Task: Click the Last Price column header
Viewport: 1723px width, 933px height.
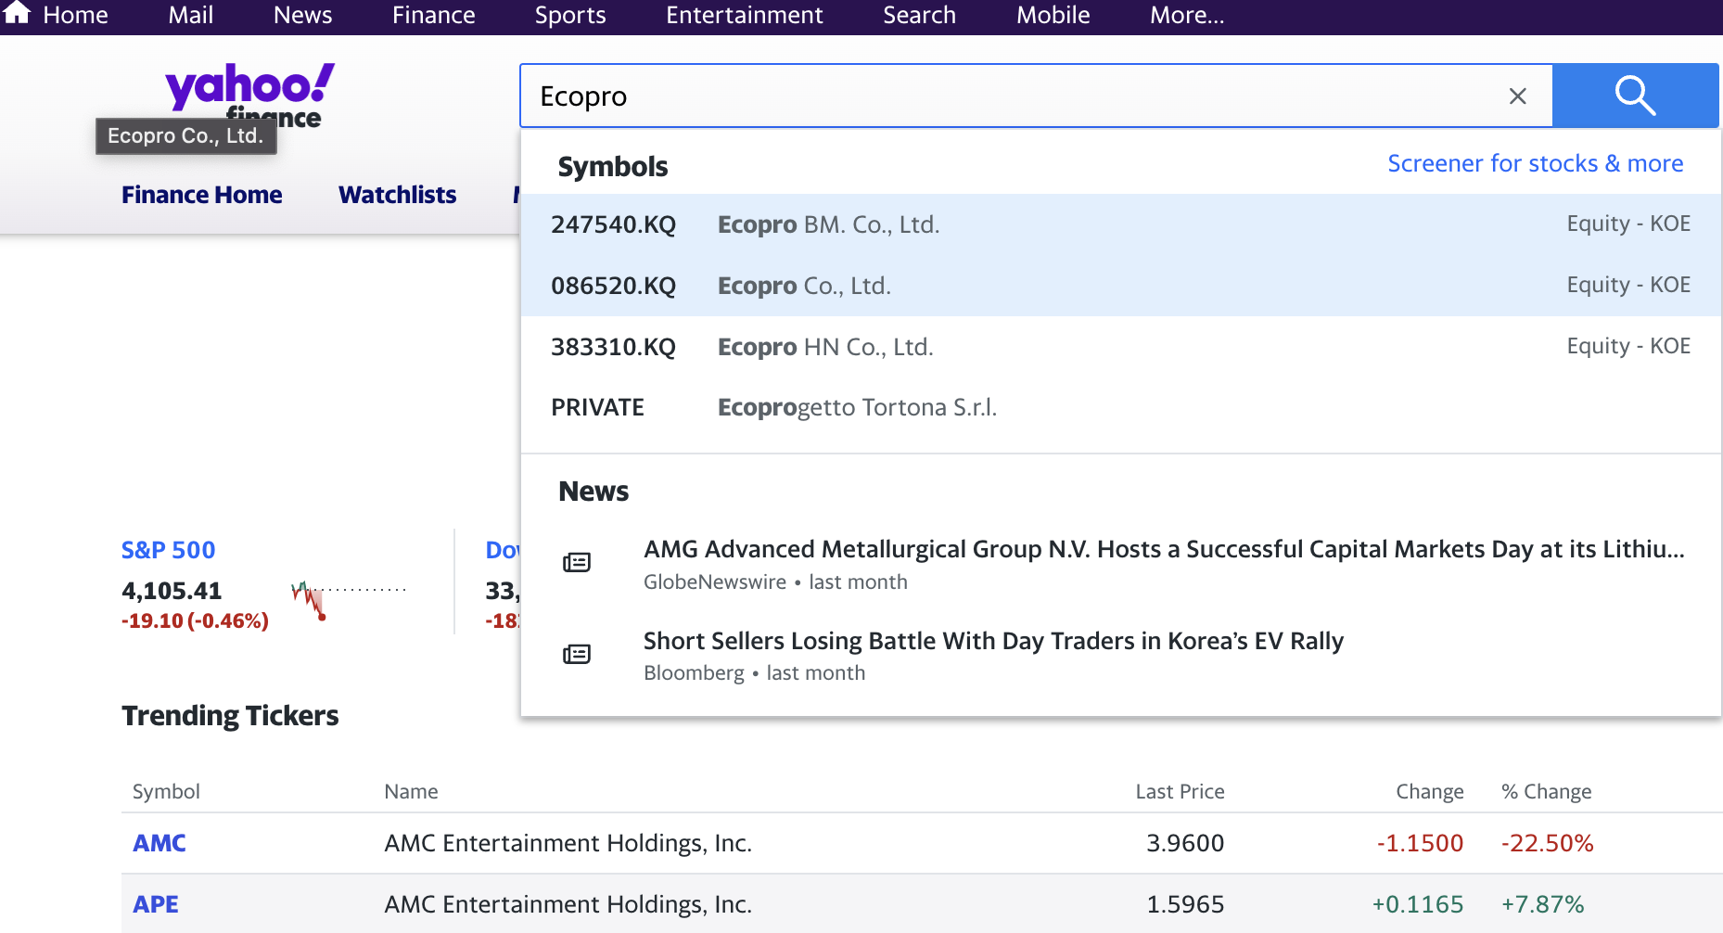Action: (1180, 791)
